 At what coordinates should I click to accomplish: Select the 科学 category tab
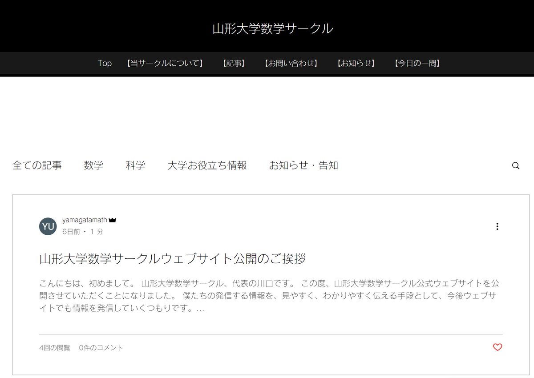tap(135, 165)
